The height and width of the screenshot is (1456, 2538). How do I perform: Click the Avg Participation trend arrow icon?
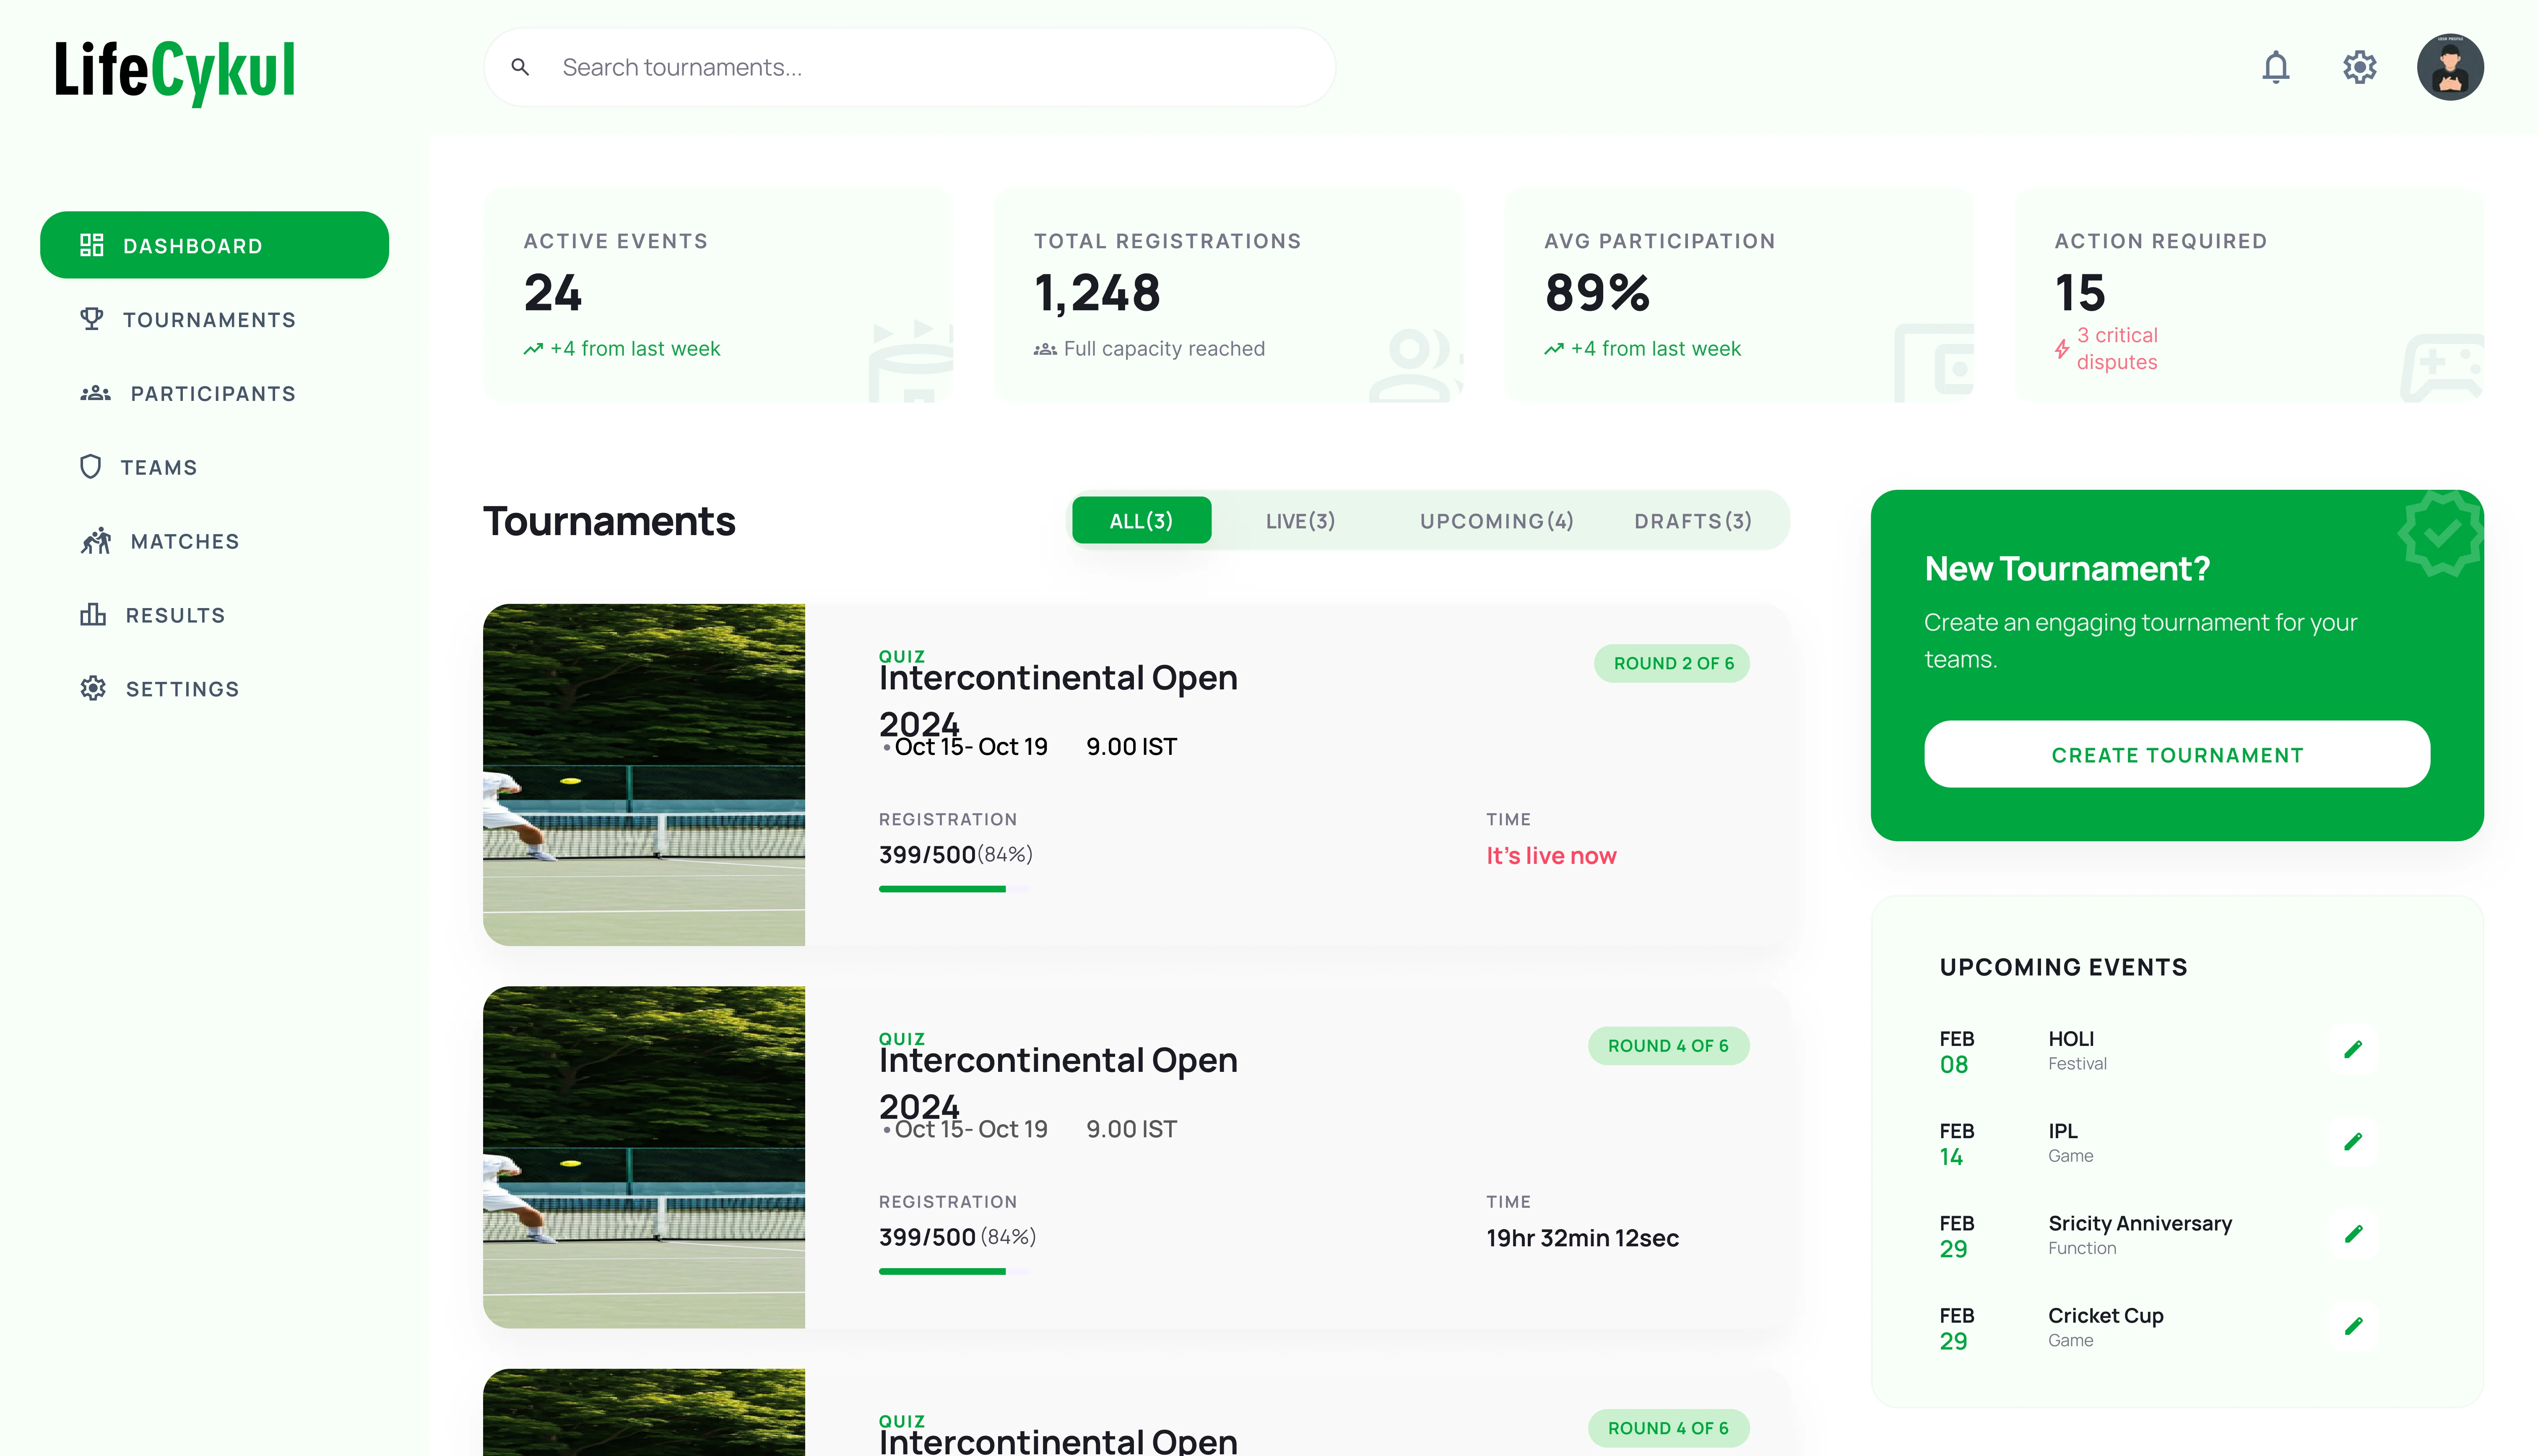click(x=1554, y=349)
